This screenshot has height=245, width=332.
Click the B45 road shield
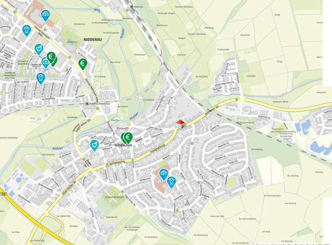pyautogui.click(x=3, y=194)
